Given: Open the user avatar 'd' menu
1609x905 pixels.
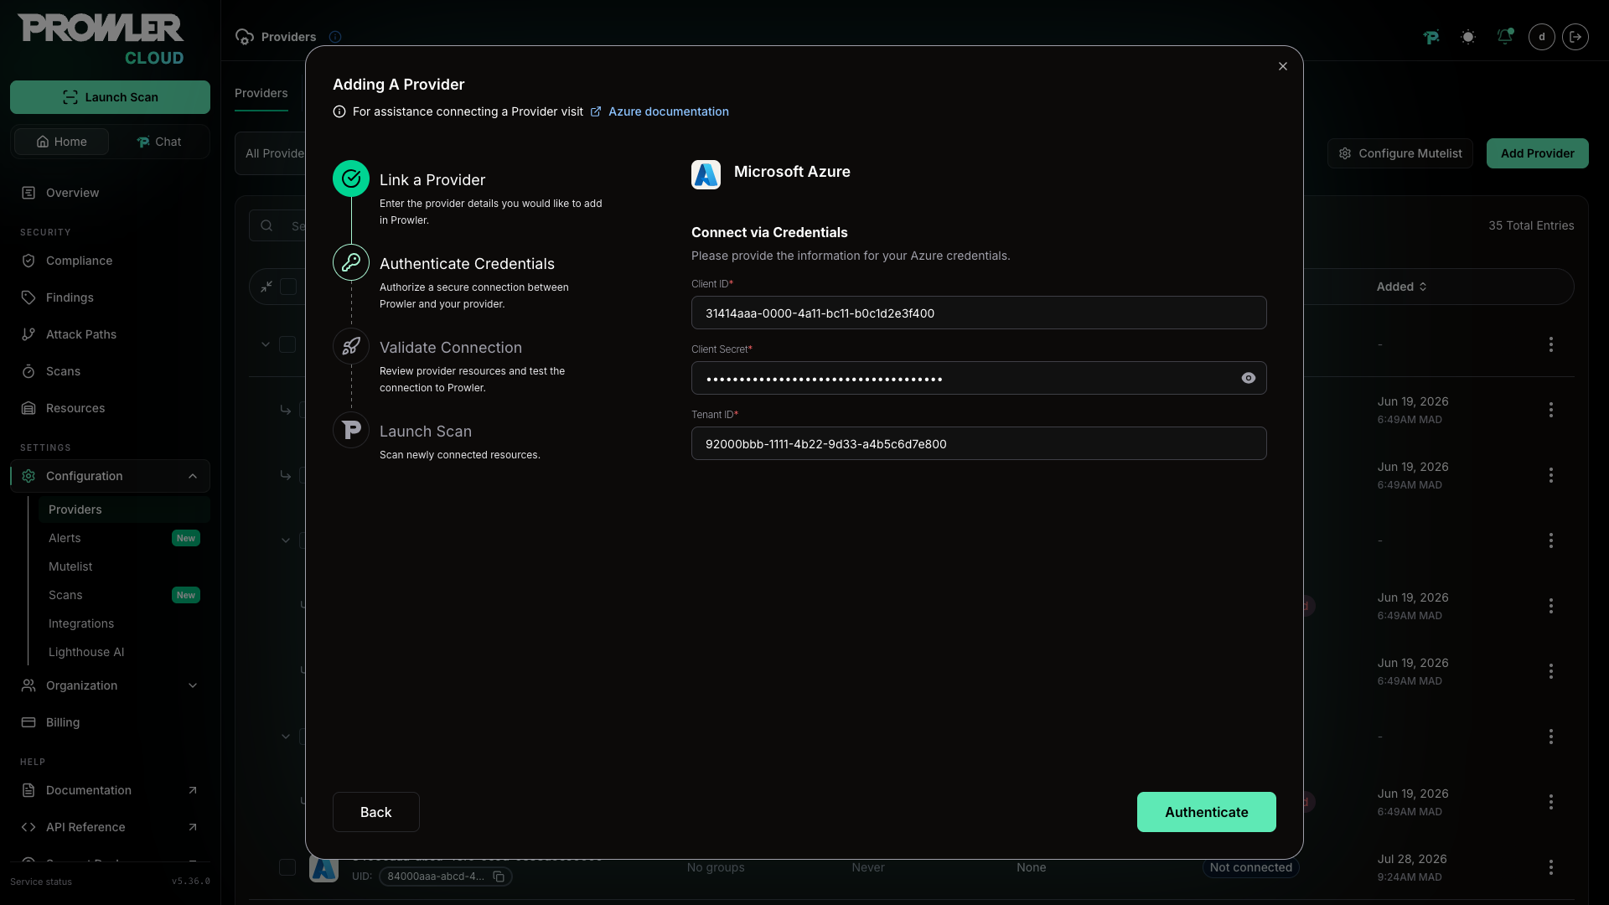Looking at the screenshot, I should pos(1542,37).
